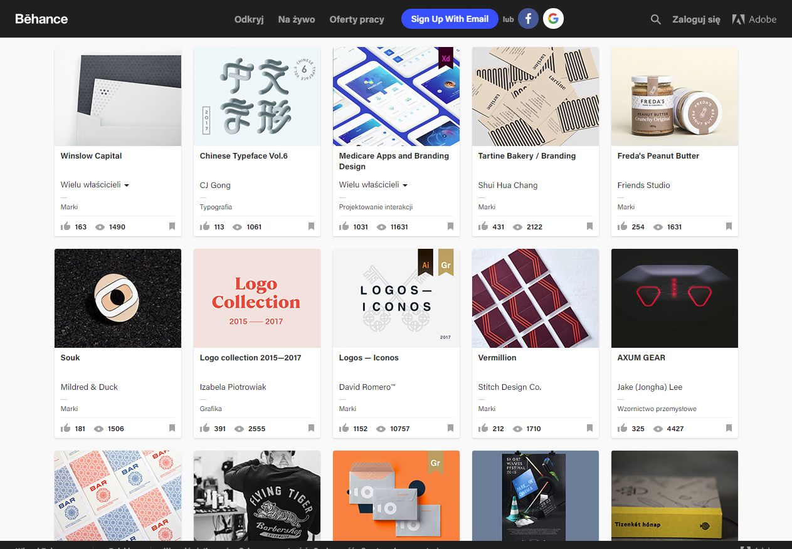Open Jake (Jongha) Lee's profile
The height and width of the screenshot is (549, 792).
tap(650, 387)
